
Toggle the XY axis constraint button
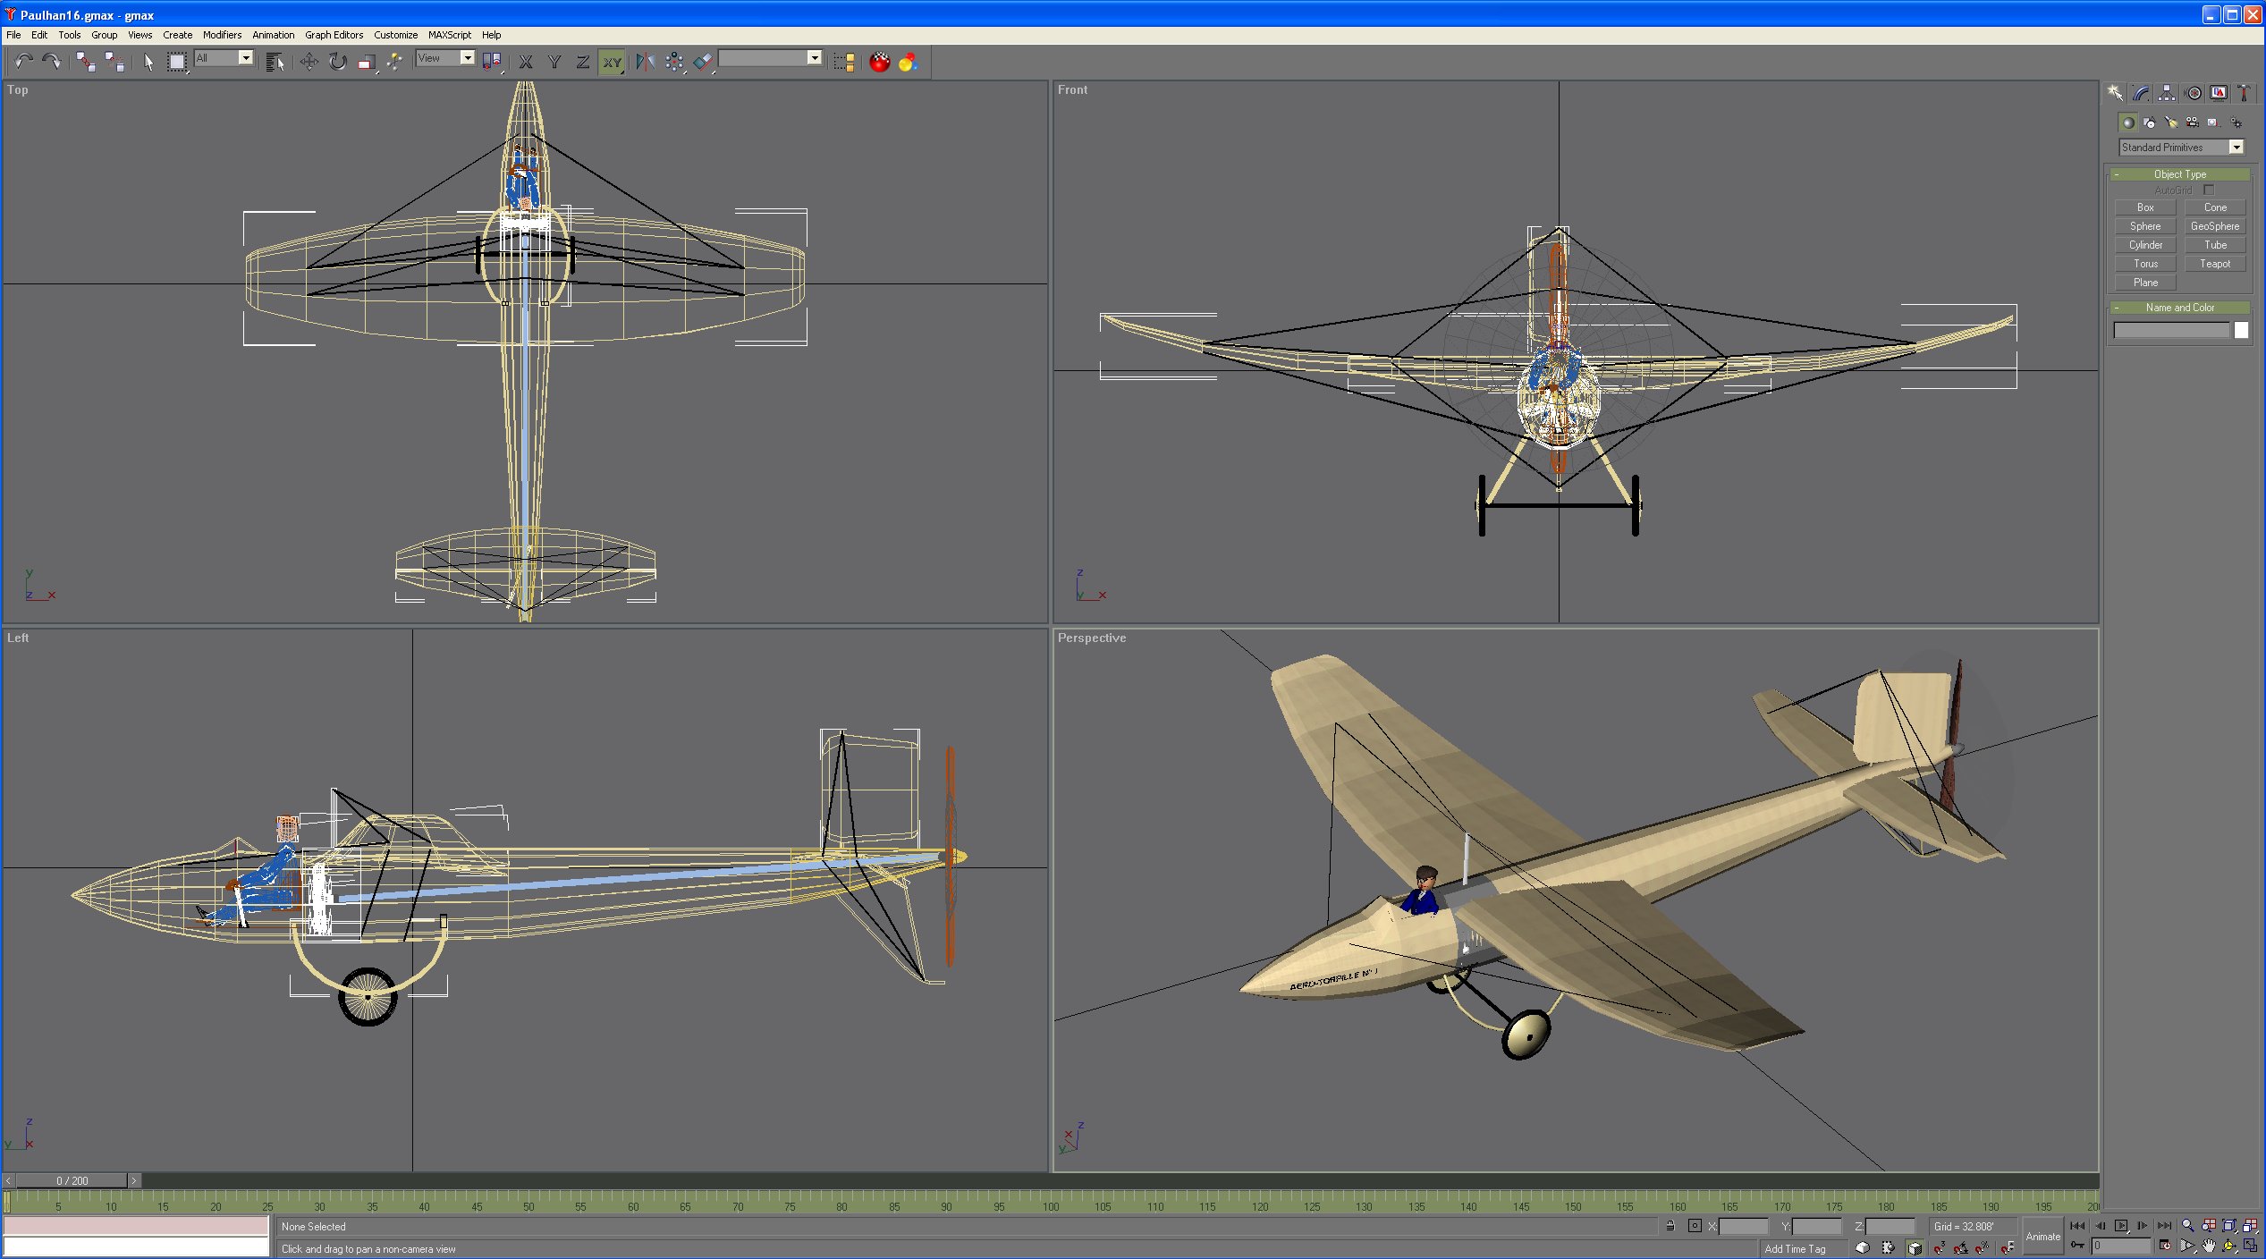tap(612, 62)
